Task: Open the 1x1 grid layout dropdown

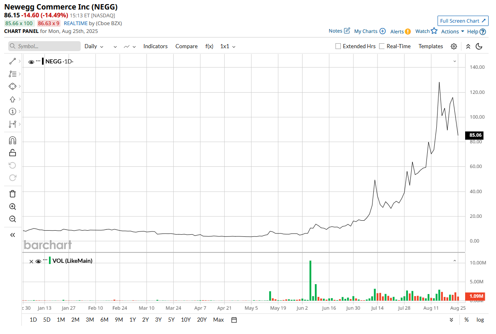Action: 228,46
